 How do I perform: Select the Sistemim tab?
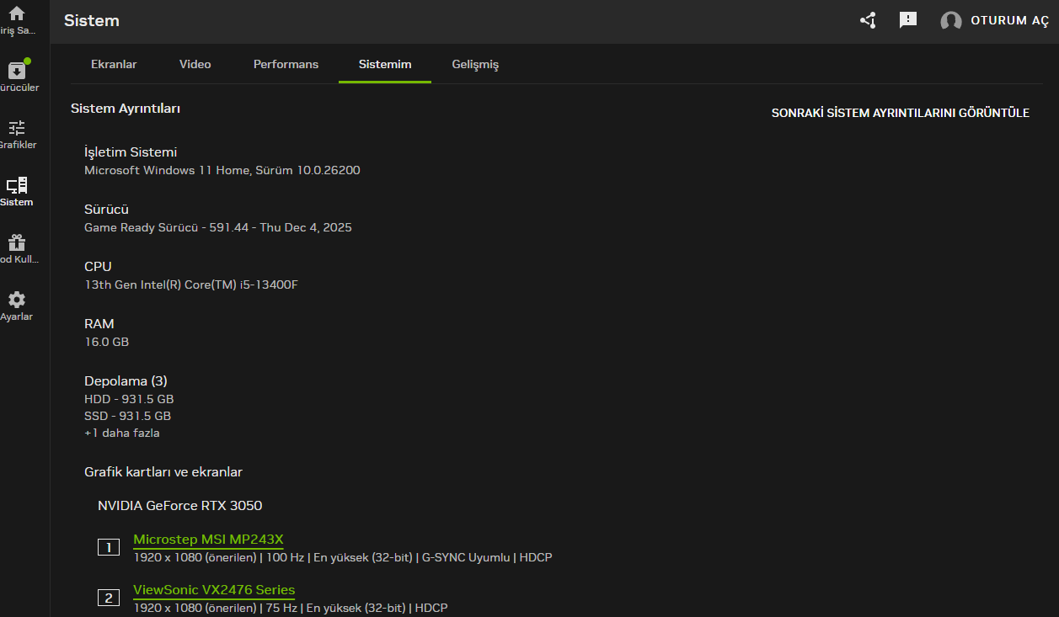point(385,64)
